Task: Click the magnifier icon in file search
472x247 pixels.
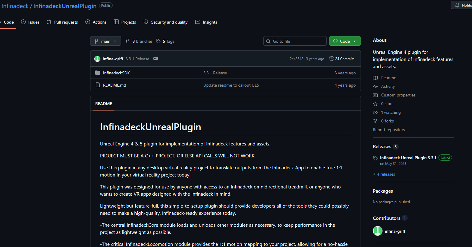Action: (x=268, y=42)
